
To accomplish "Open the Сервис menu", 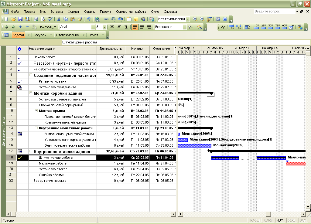I will (x=90, y=12).
